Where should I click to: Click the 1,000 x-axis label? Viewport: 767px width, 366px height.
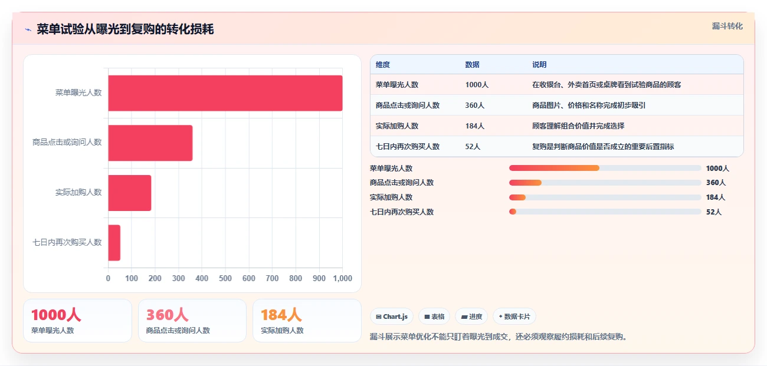click(342, 278)
